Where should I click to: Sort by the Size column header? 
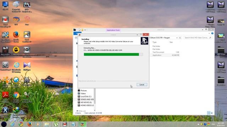[171, 42]
